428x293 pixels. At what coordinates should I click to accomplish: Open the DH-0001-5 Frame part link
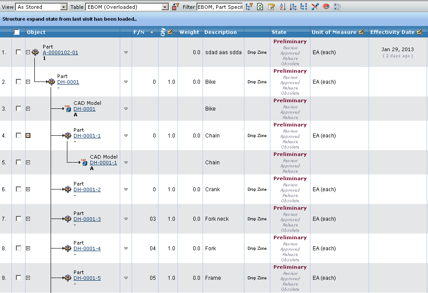[87, 278]
